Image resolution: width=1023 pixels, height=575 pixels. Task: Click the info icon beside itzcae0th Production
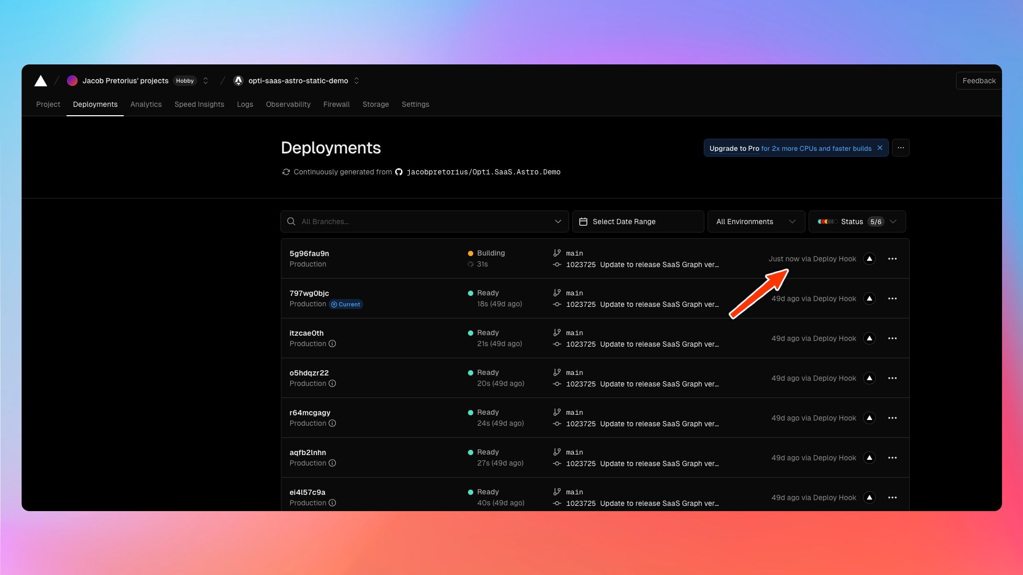tap(332, 344)
